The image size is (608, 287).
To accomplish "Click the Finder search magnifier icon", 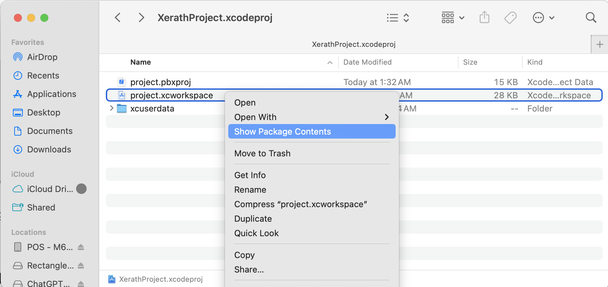I will tap(591, 17).
